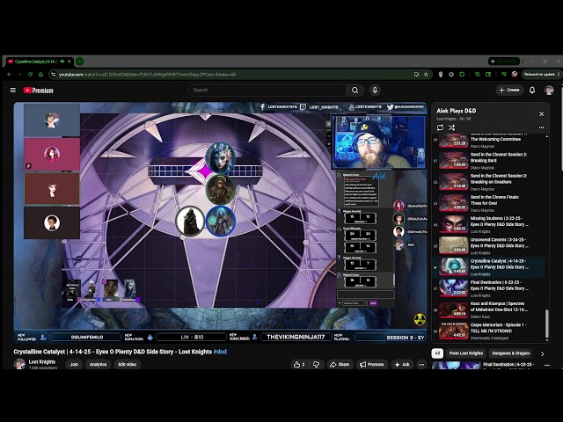
Task: Open more actions below the video
Action: tap(421, 364)
